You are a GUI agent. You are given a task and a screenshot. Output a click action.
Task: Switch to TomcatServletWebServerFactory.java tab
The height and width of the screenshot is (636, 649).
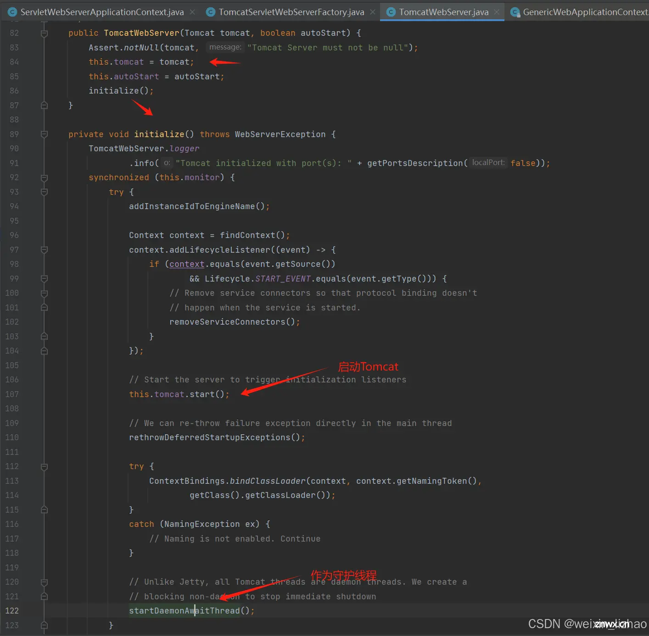pos(291,12)
